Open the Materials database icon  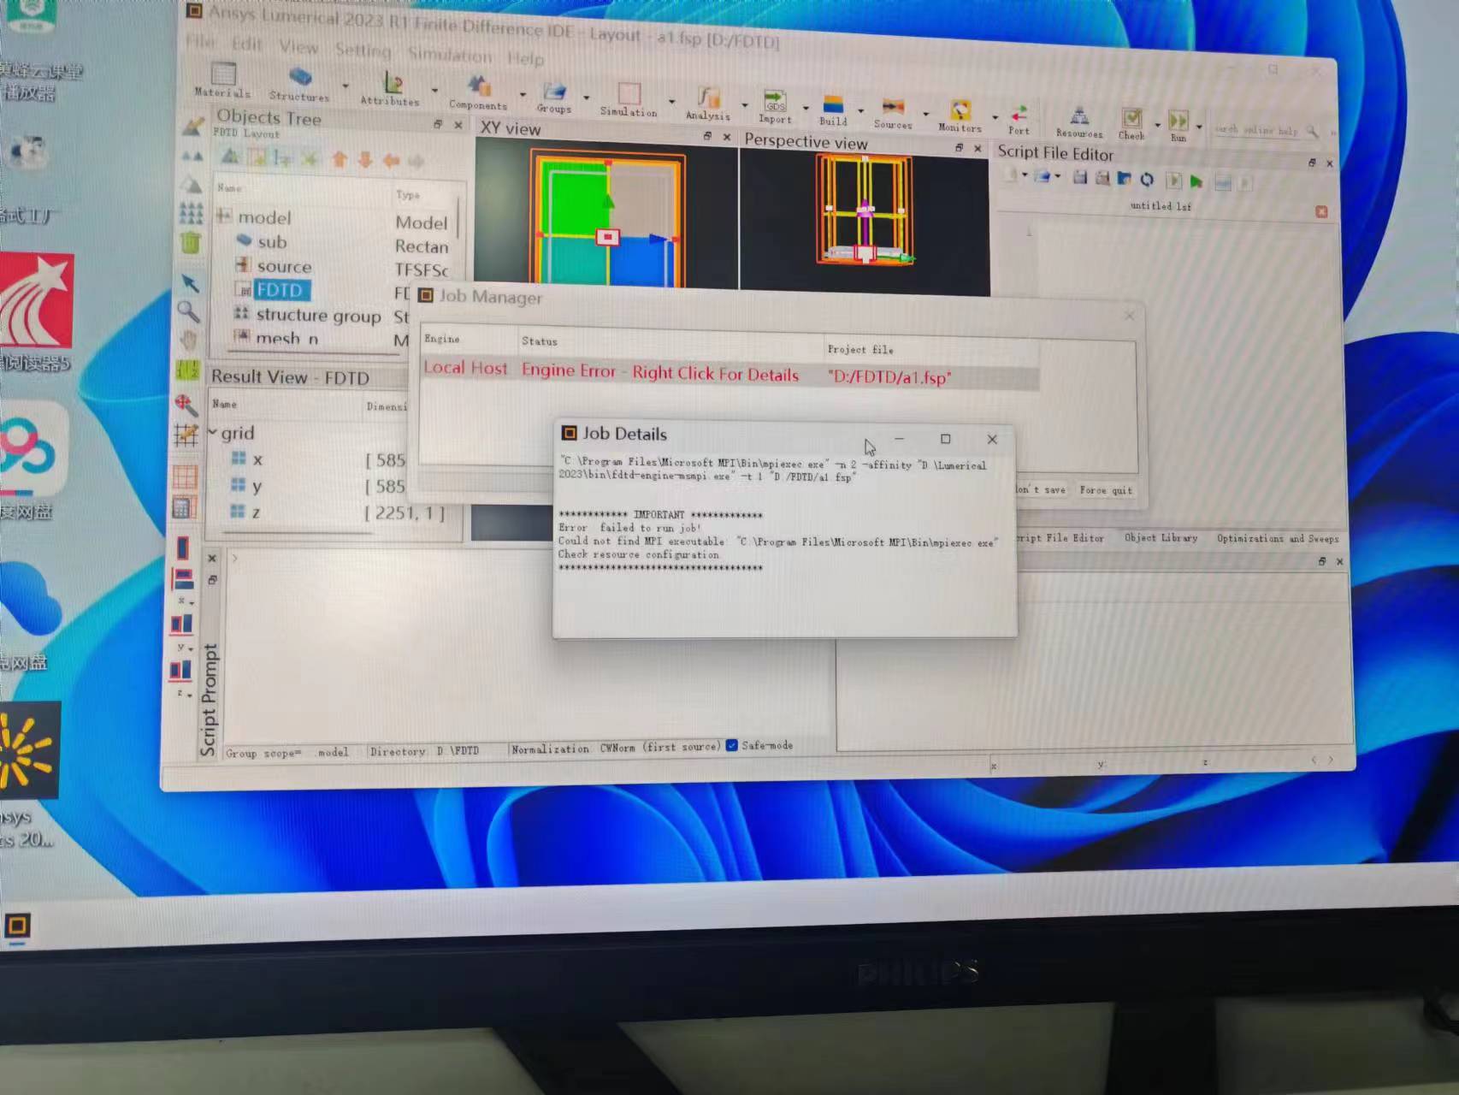[223, 74]
